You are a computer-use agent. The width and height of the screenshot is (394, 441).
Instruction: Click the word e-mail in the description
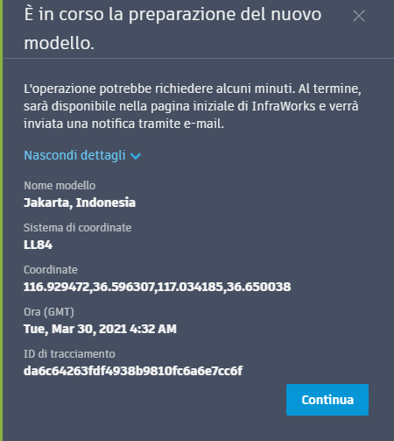click(204, 124)
